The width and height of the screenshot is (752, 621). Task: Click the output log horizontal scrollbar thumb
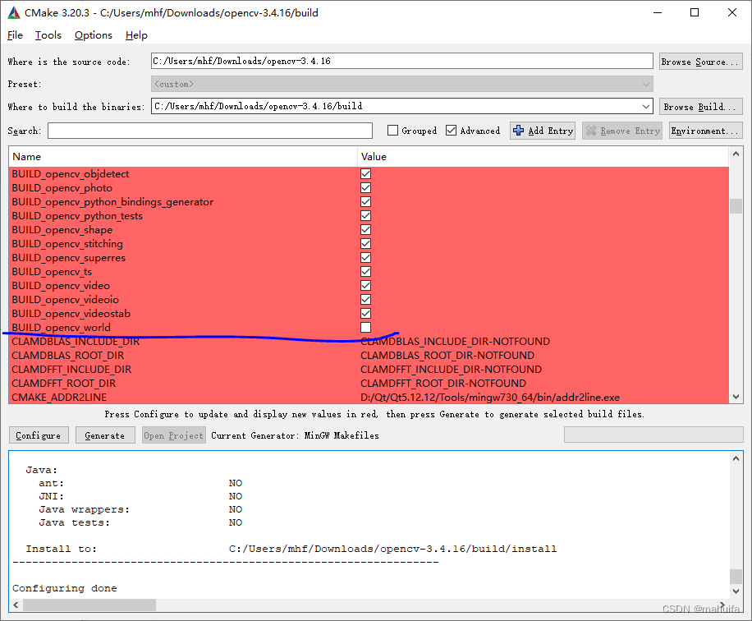pos(89,605)
